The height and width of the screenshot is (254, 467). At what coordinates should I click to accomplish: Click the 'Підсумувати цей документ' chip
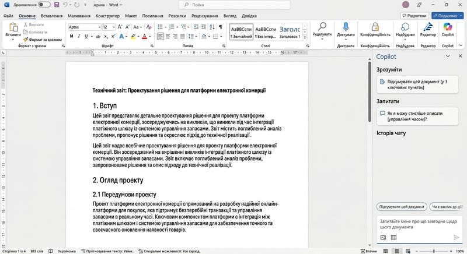pyautogui.click(x=402, y=207)
